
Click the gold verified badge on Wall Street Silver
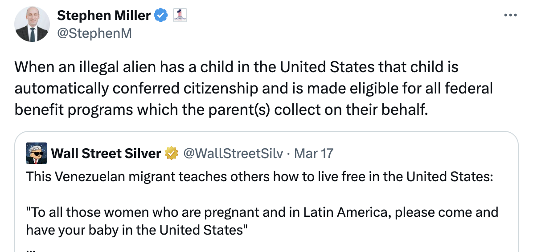coord(171,154)
